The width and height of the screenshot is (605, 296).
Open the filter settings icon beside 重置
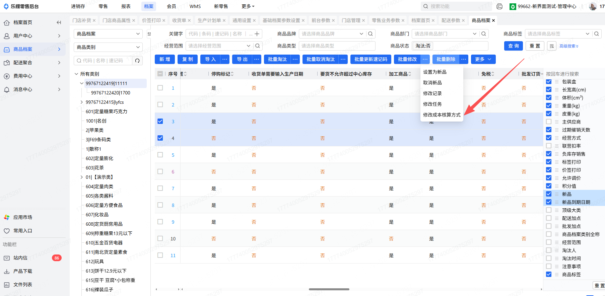pos(551,46)
